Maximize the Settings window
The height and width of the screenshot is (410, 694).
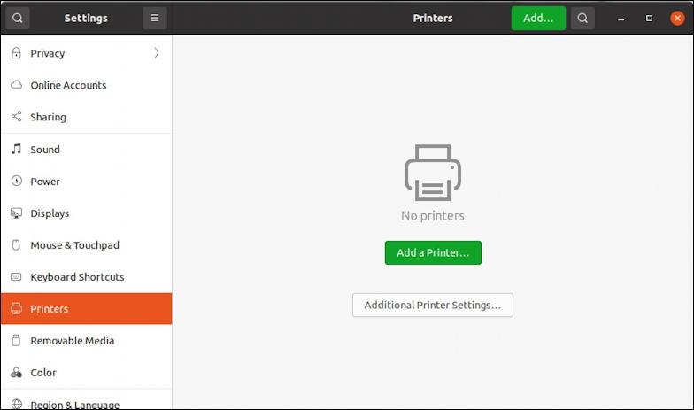tap(649, 18)
